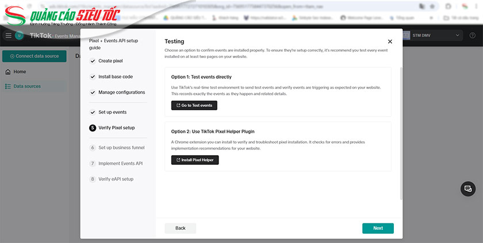Click the Data sources list icon
Viewport: 483px width, 243px height.
tap(7, 86)
